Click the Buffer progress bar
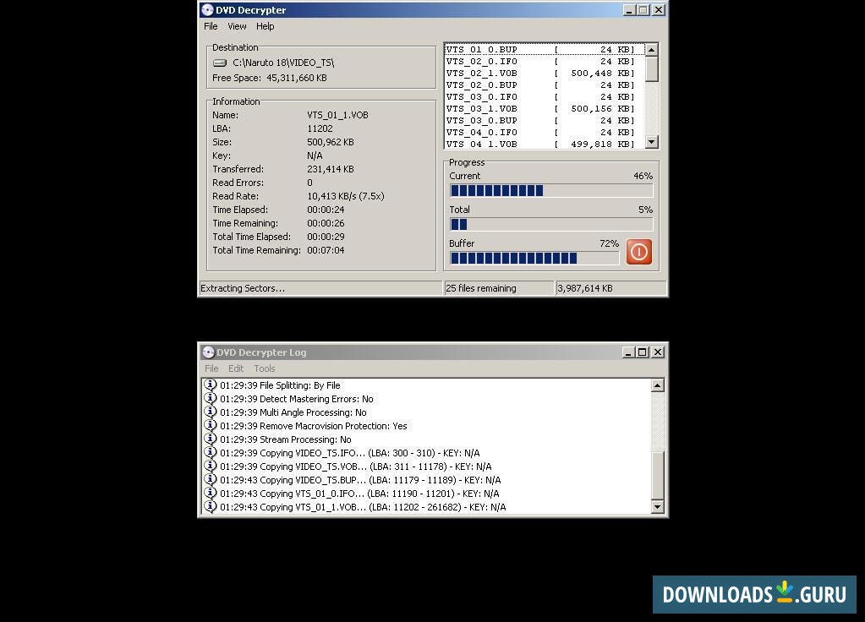865x622 pixels. pyautogui.click(x=534, y=258)
